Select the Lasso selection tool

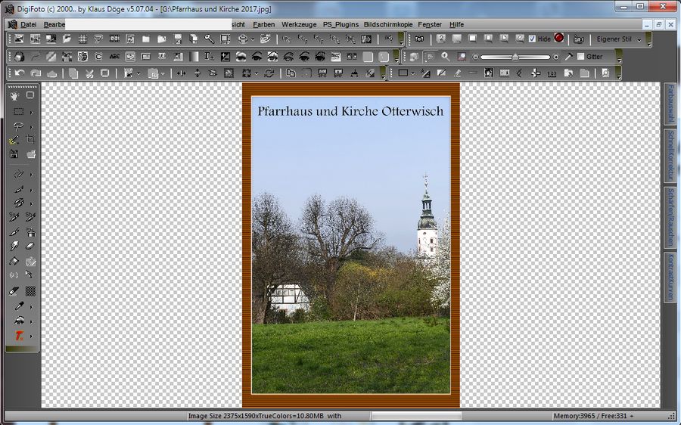18,126
